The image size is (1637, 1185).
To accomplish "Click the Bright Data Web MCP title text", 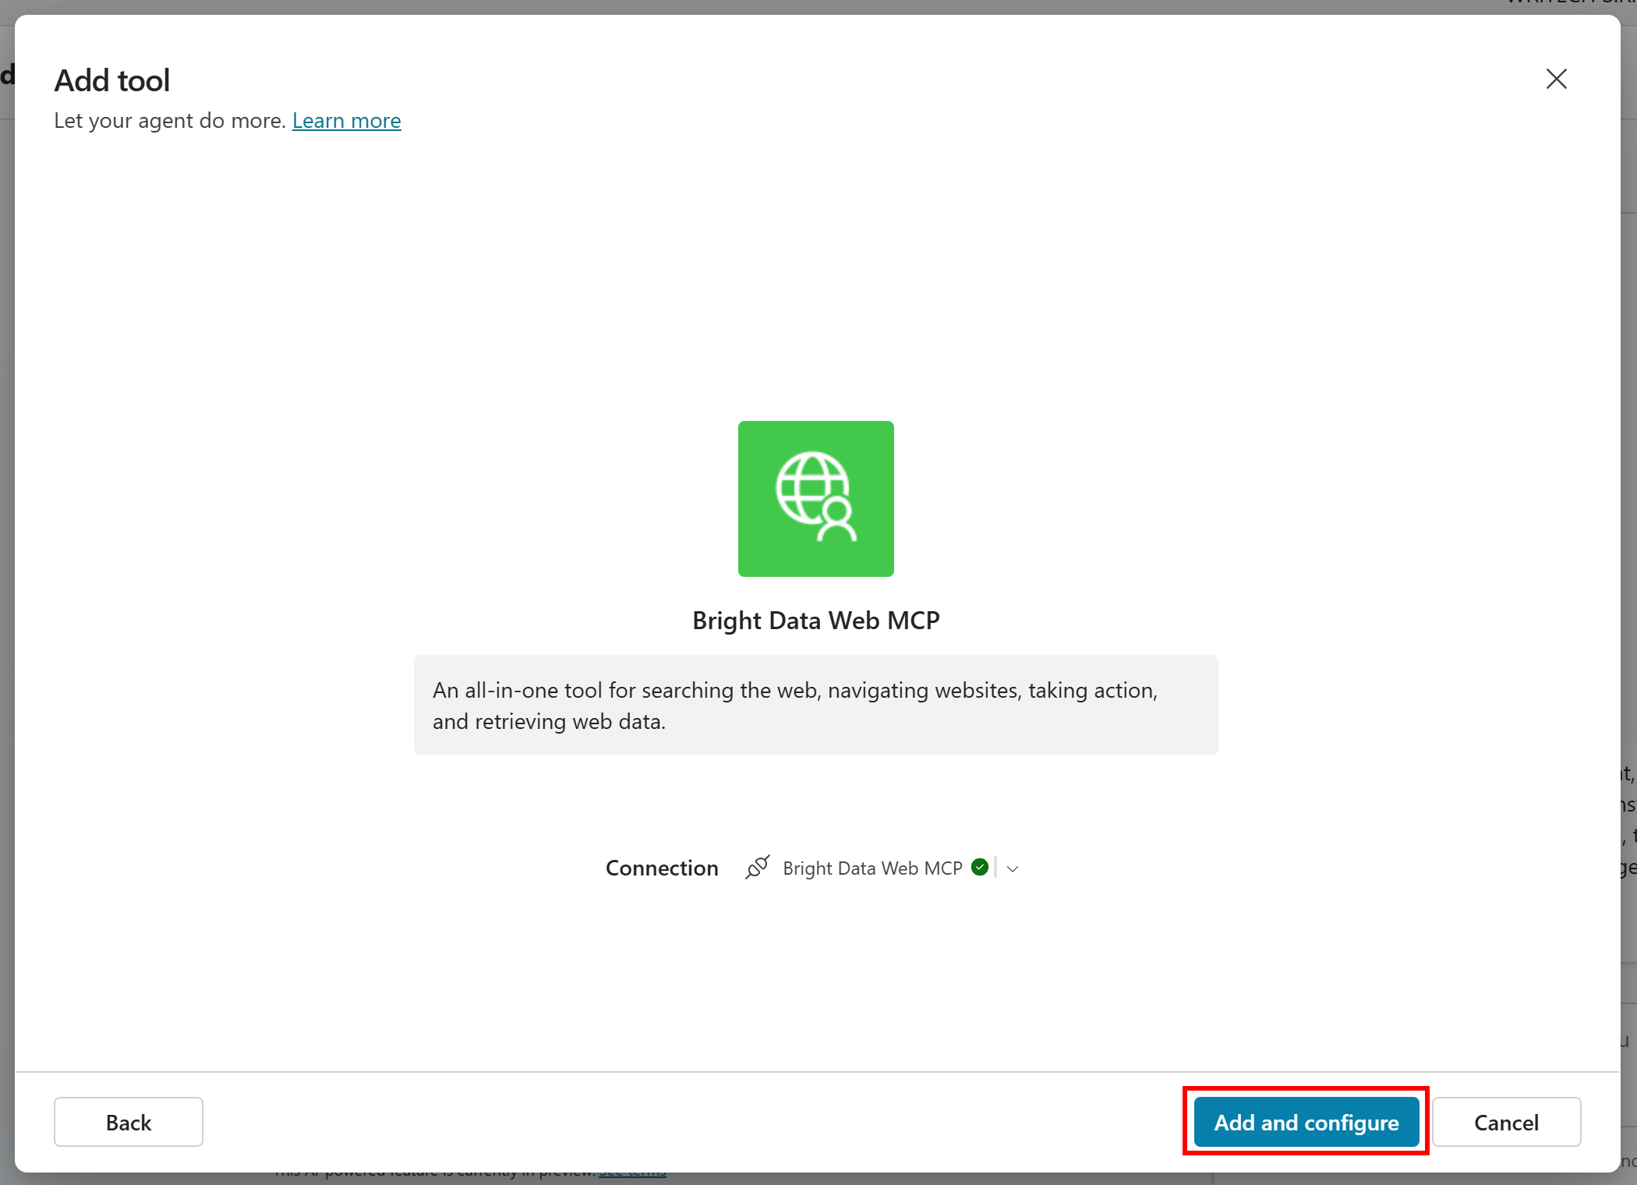I will click(815, 620).
